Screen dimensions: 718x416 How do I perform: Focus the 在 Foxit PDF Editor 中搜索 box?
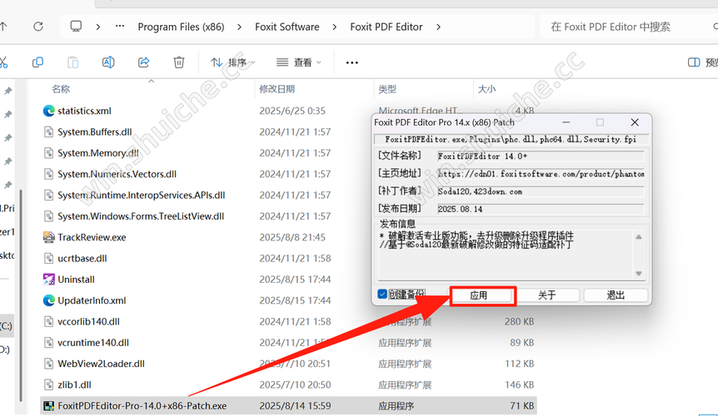point(629,27)
